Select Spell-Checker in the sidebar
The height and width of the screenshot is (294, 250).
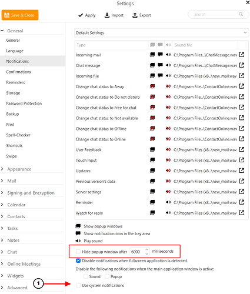tap(18, 135)
